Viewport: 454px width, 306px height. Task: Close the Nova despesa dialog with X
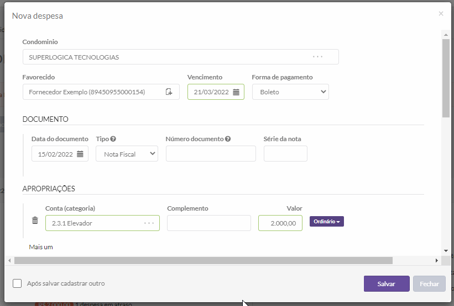click(441, 14)
